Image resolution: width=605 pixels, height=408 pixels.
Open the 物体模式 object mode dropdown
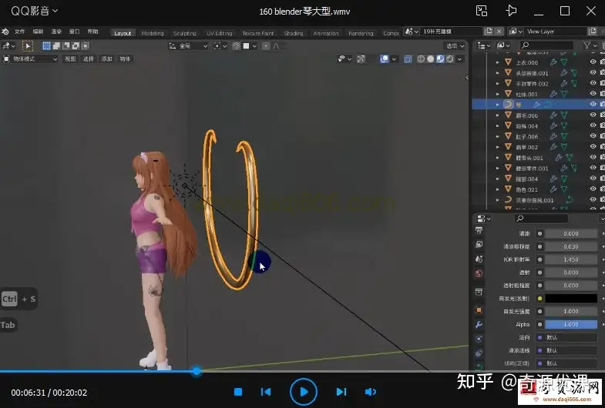point(30,59)
